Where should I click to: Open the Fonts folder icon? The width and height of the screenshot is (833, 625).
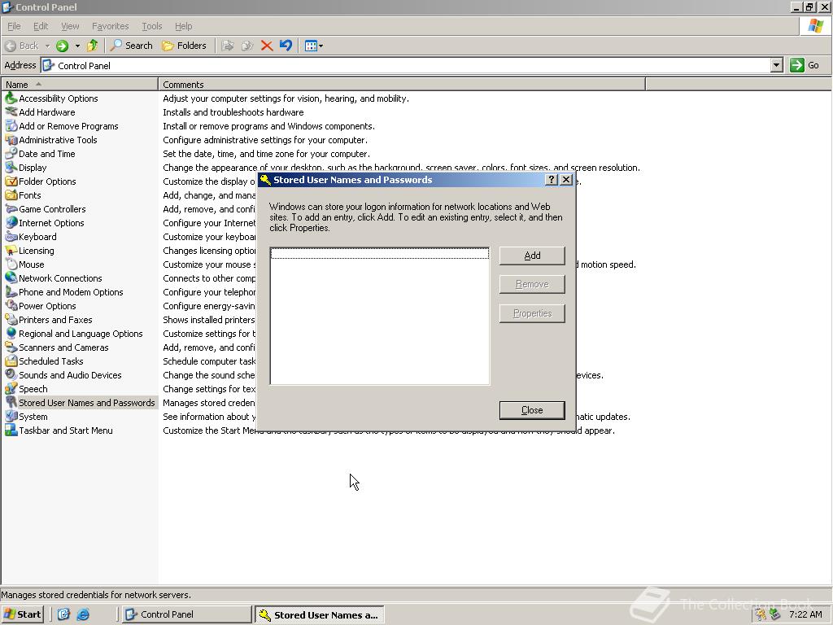pyautogui.click(x=11, y=195)
